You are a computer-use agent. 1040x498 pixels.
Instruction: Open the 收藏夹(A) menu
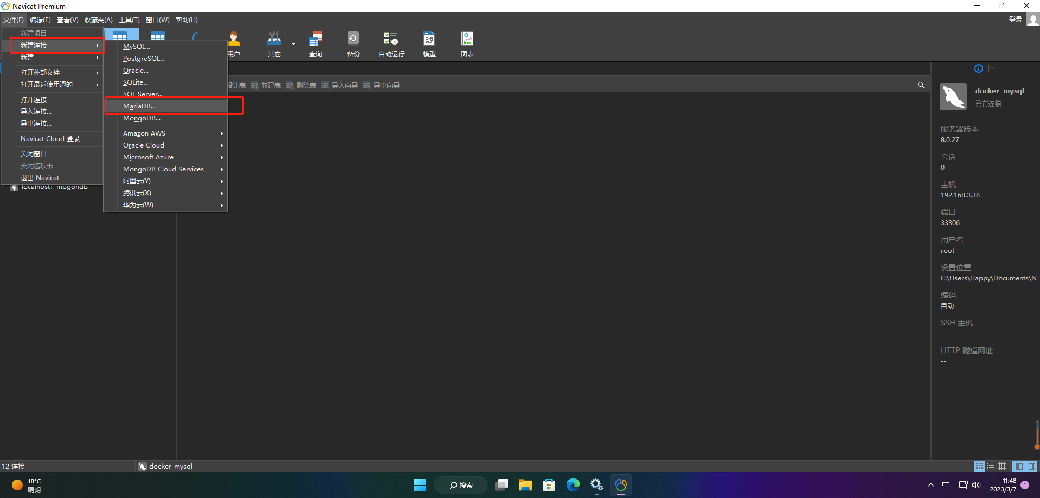coord(99,20)
